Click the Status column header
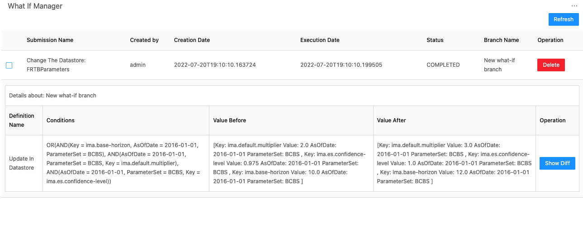583x245 pixels. coord(435,40)
